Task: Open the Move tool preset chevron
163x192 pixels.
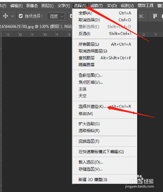Action: (x=13, y=16)
